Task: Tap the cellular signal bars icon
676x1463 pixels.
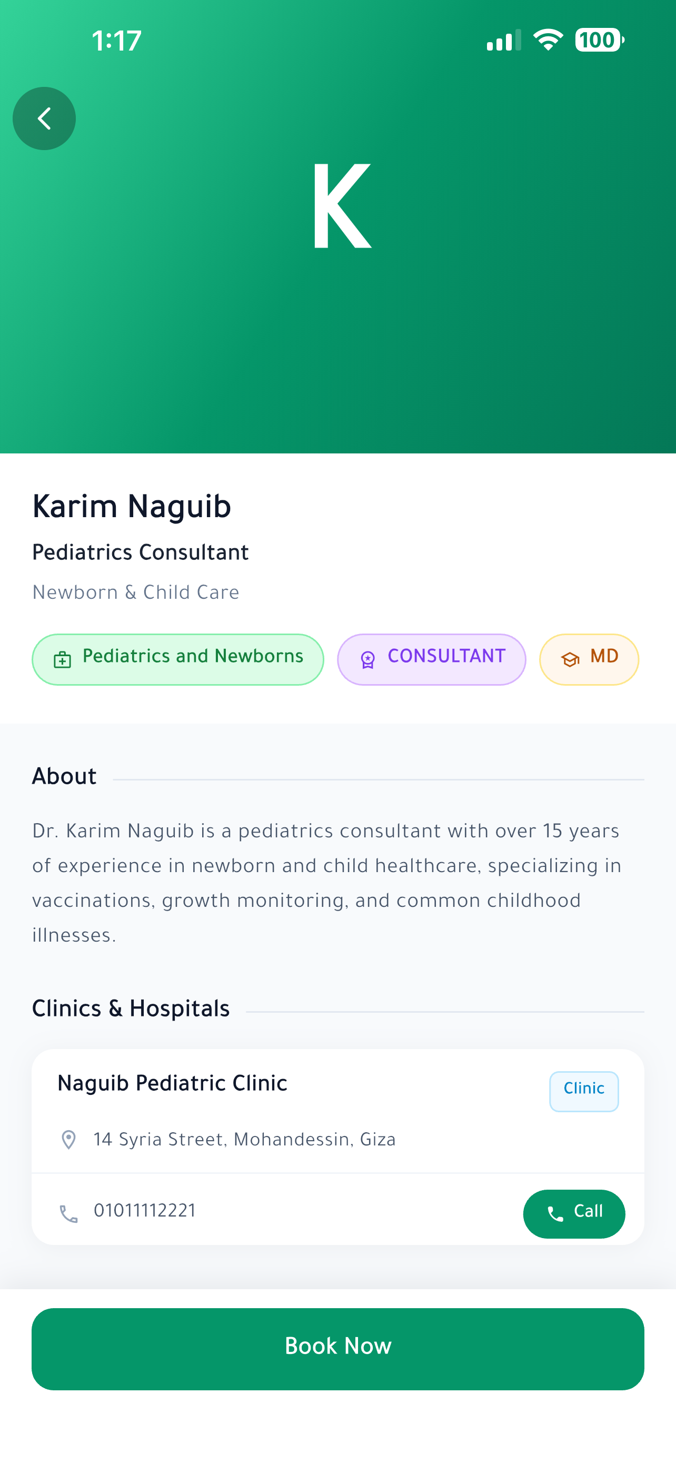Action: tap(503, 39)
